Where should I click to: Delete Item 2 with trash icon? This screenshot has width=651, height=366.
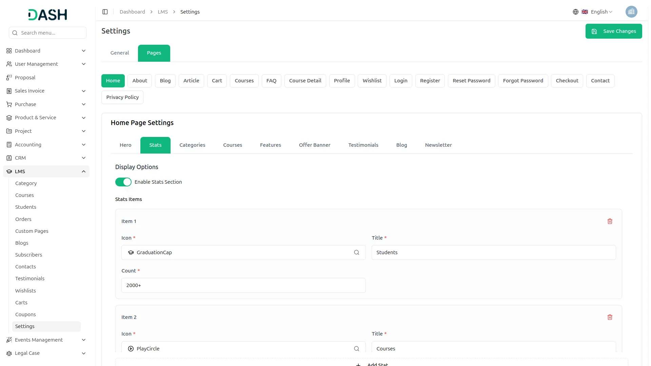point(610,317)
